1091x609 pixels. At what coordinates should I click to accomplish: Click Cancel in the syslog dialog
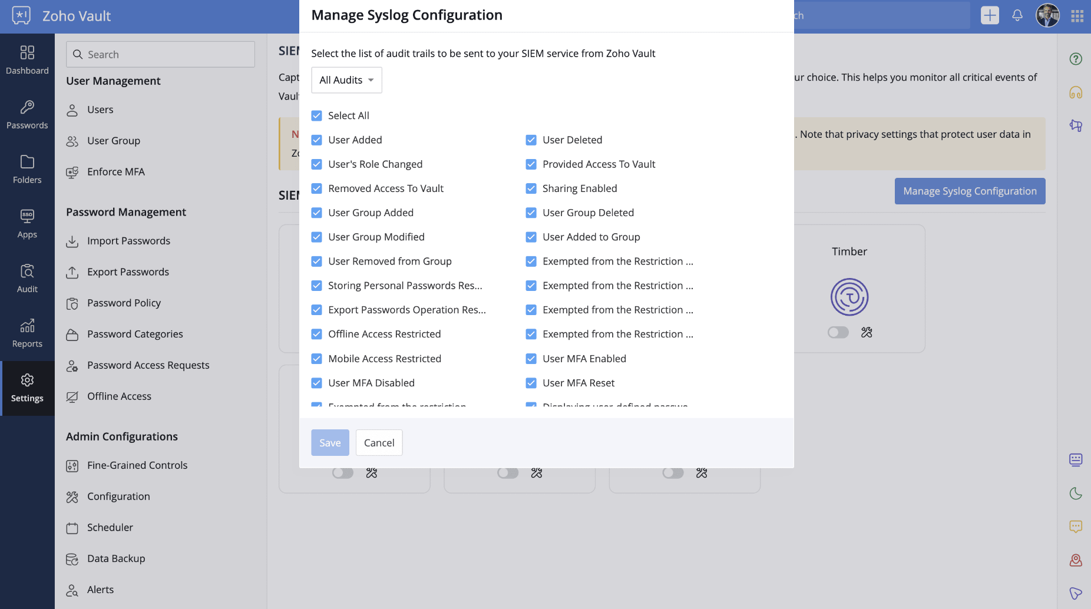(379, 443)
